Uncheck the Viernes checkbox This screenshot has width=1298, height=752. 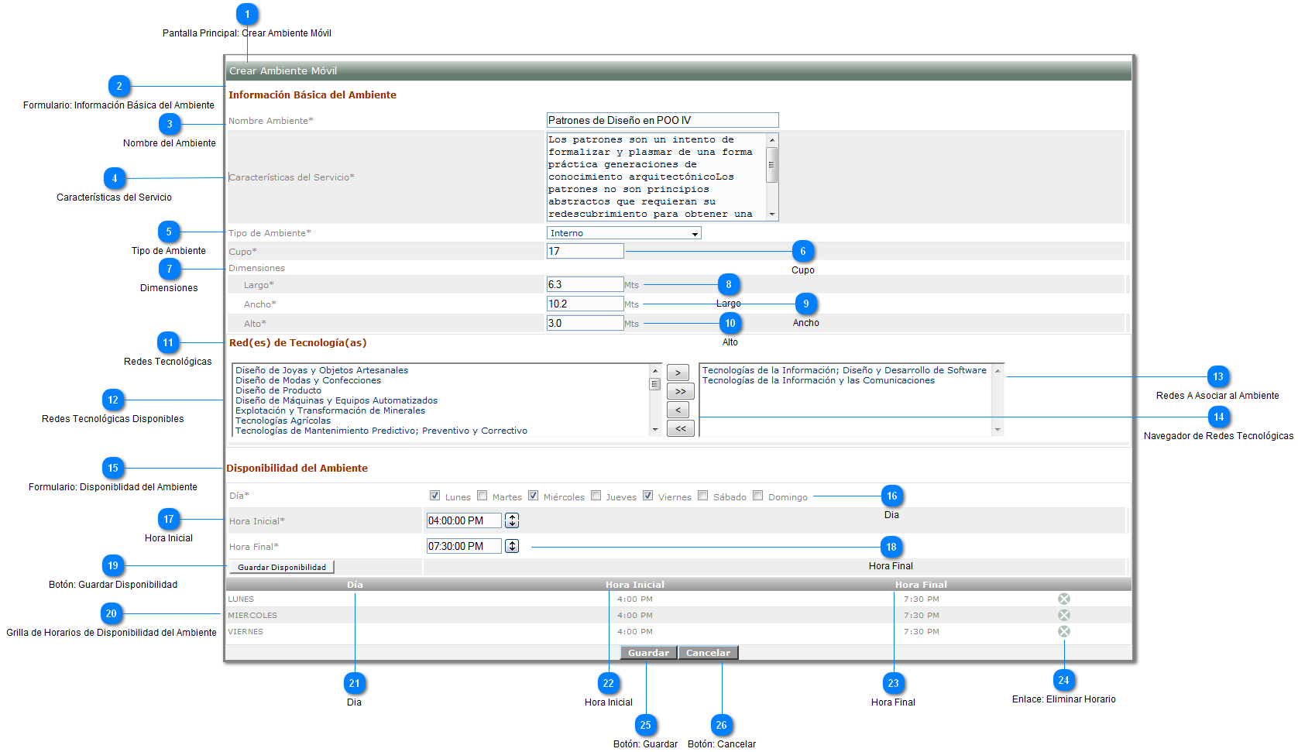point(647,496)
